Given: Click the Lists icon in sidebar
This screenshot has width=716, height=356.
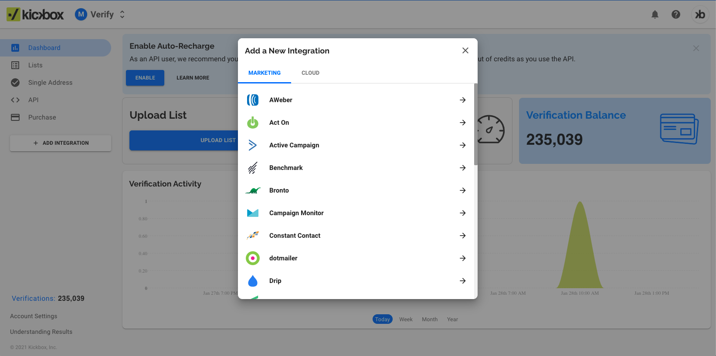Looking at the screenshot, I should click(15, 65).
